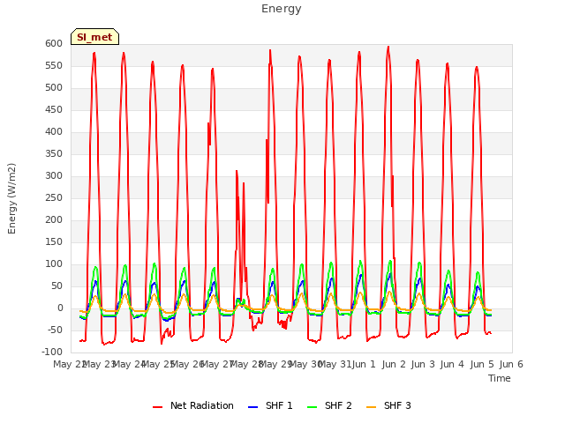Click the -50 y-axis tick label
The width and height of the screenshot is (565, 423).
click(x=54, y=330)
